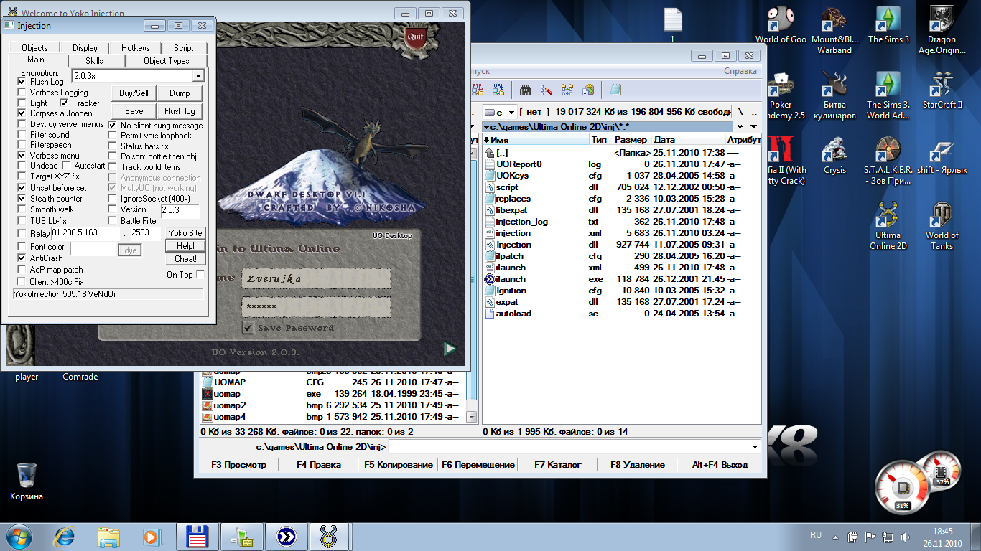Click the Windows Start orb
The width and height of the screenshot is (981, 551).
pyautogui.click(x=19, y=536)
